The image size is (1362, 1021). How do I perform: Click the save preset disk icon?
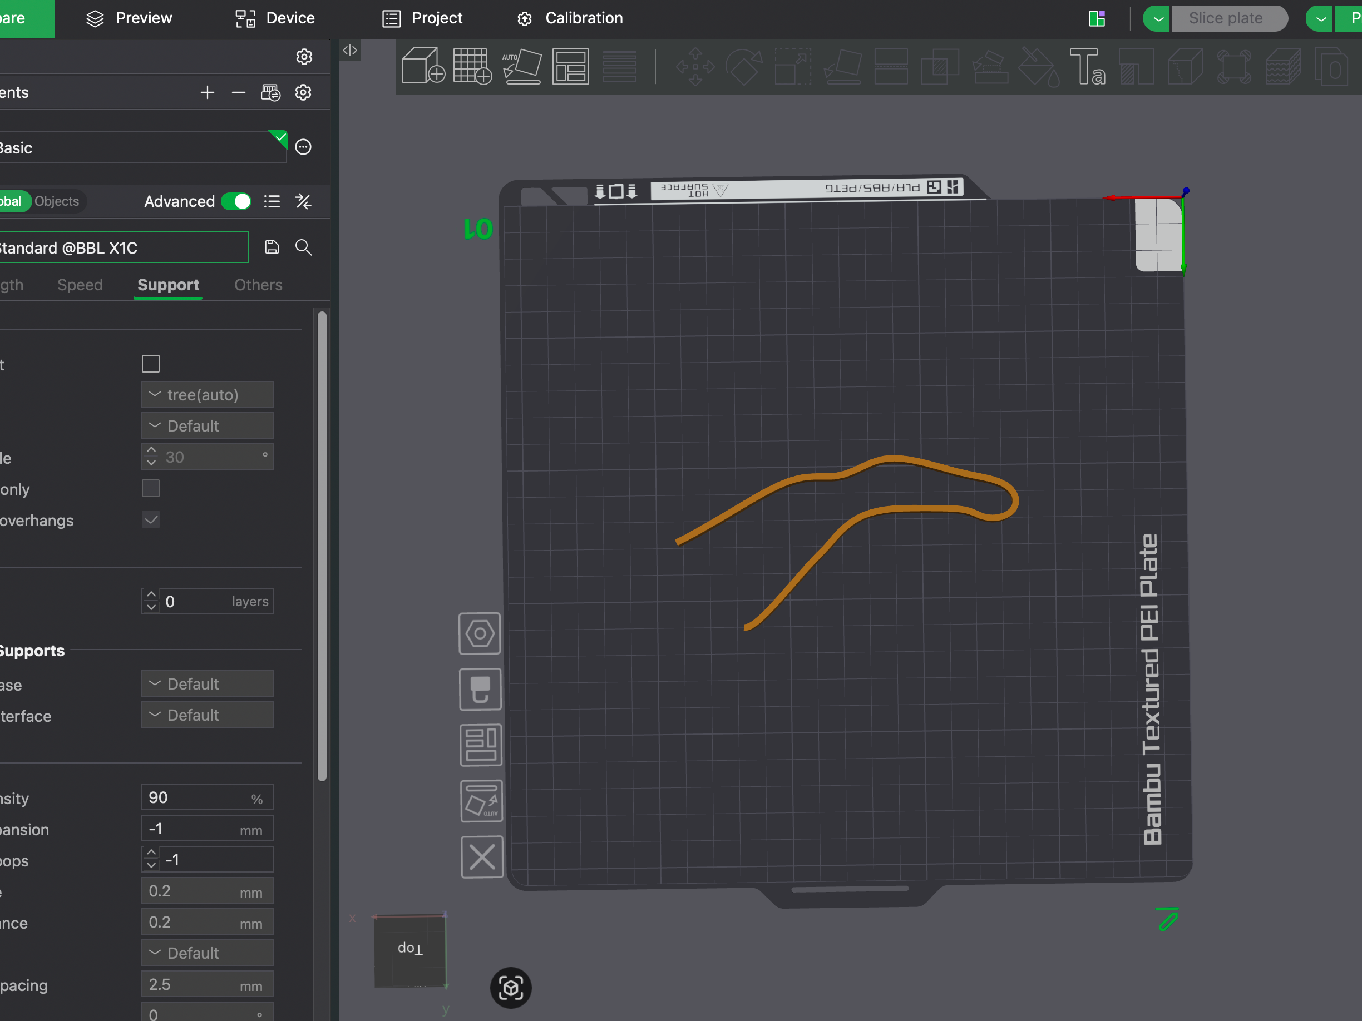click(x=272, y=247)
